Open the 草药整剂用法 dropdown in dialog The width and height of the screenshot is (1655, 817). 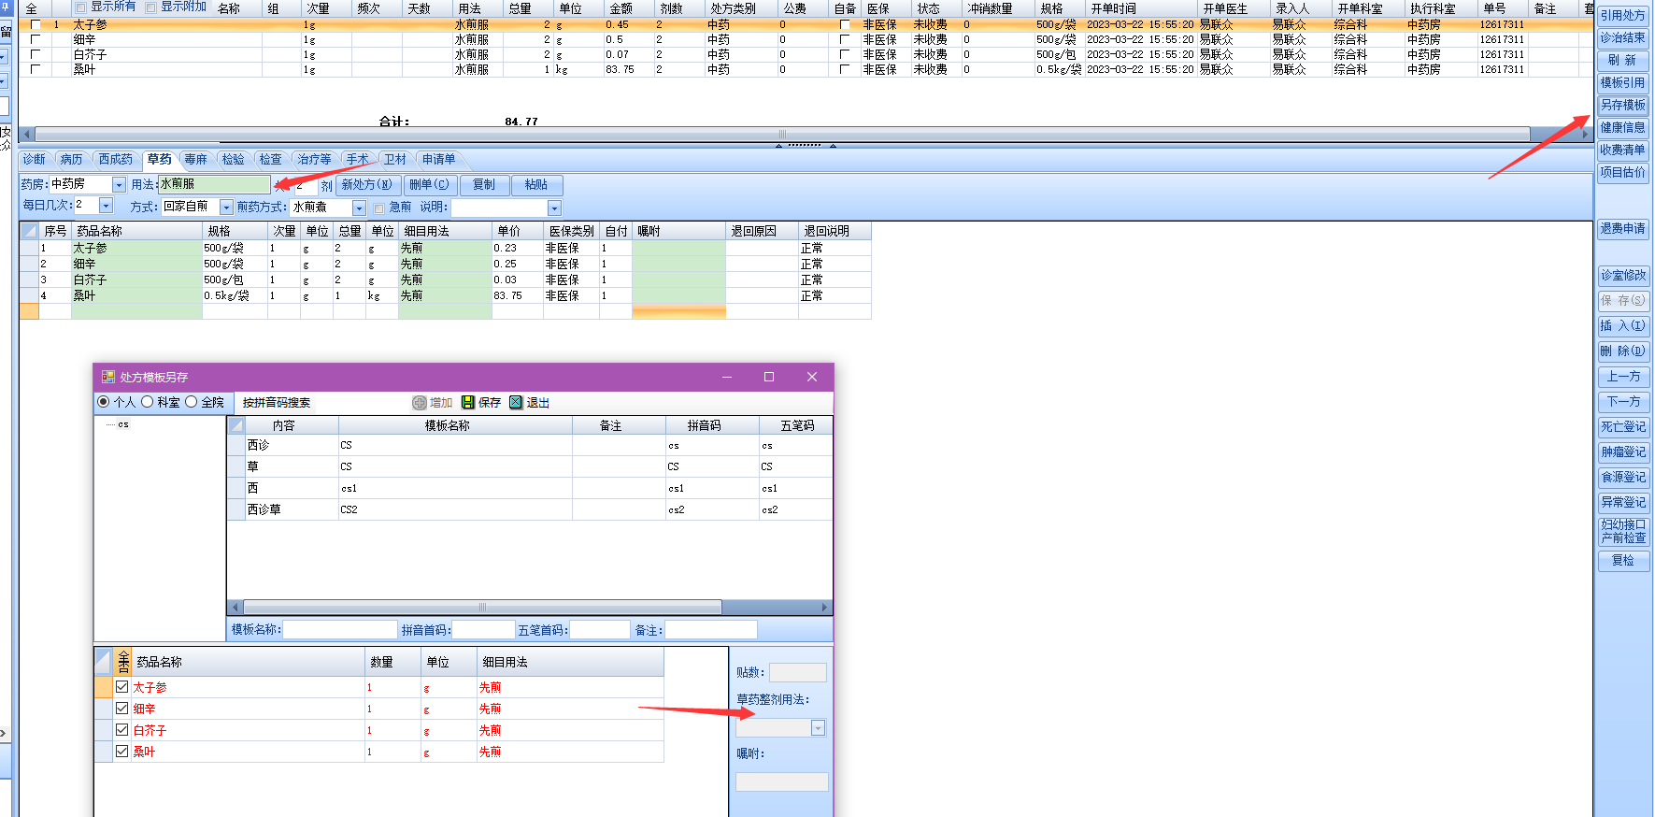(818, 728)
